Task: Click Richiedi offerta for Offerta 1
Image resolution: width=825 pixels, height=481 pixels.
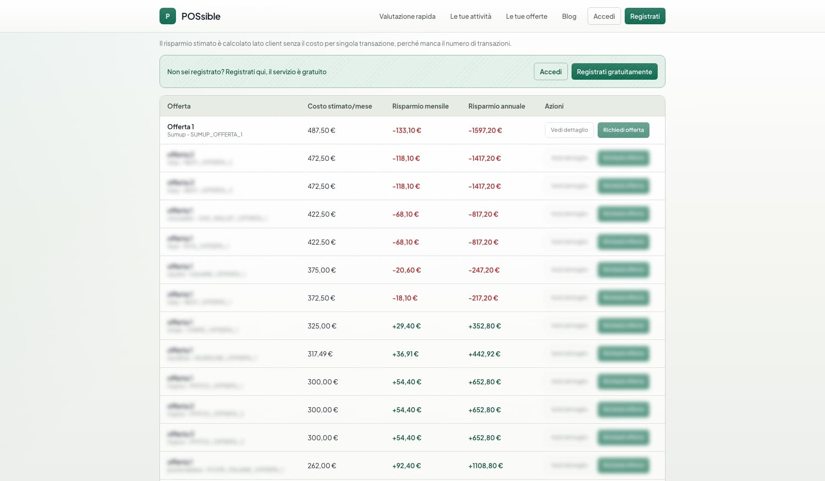Action: (x=623, y=130)
